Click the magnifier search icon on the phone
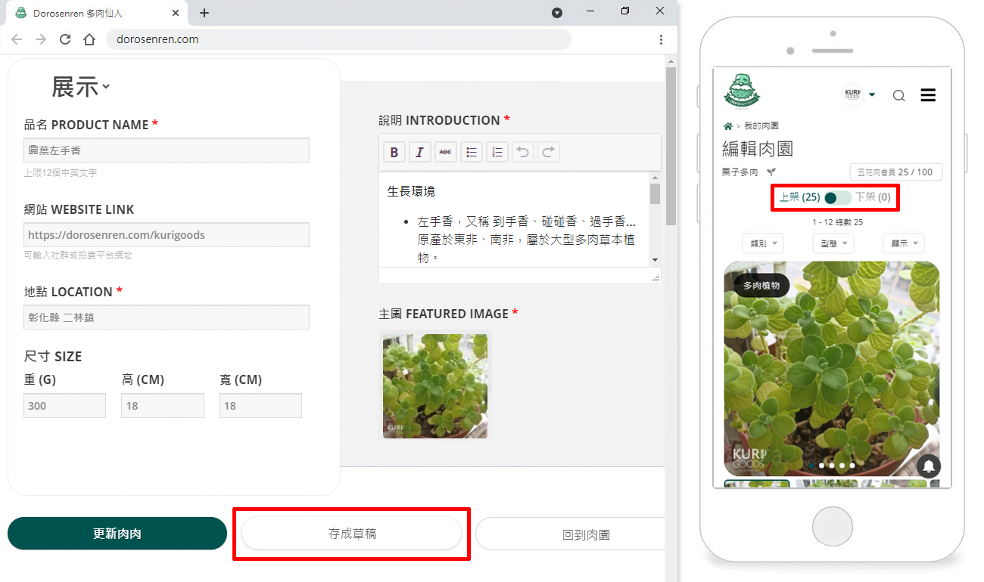 coord(898,95)
